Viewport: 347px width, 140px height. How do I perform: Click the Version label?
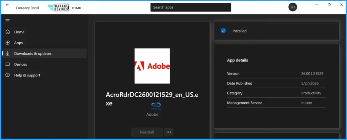233,73
